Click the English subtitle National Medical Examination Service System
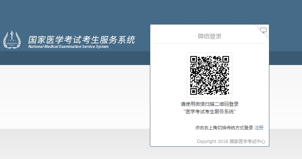Screen dimensions: 302x159 pos(68,47)
